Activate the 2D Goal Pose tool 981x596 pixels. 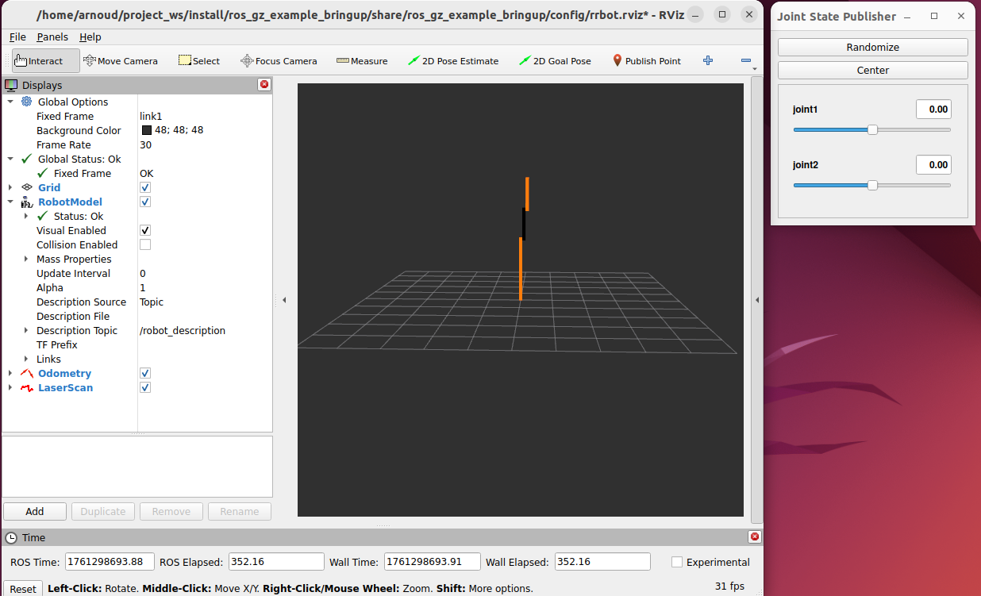click(555, 61)
